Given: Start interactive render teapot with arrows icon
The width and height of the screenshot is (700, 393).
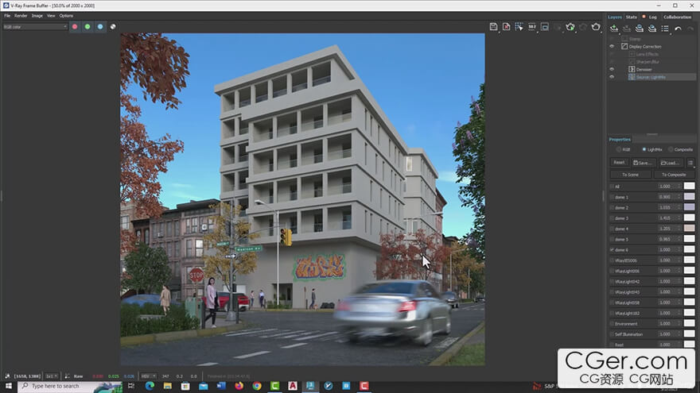Looking at the screenshot, I should (x=570, y=27).
